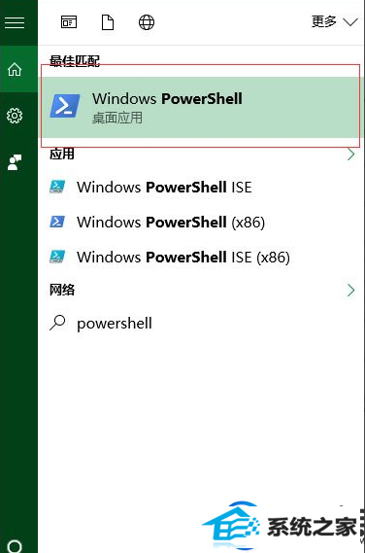
Task: Open Windows PowerShell ISE result
Action: pyautogui.click(x=200, y=187)
